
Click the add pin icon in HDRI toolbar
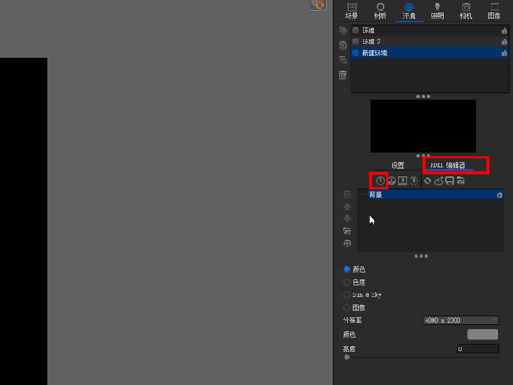click(380, 181)
